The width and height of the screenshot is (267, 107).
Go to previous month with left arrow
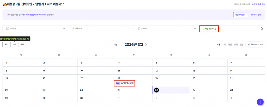coord(122,45)
